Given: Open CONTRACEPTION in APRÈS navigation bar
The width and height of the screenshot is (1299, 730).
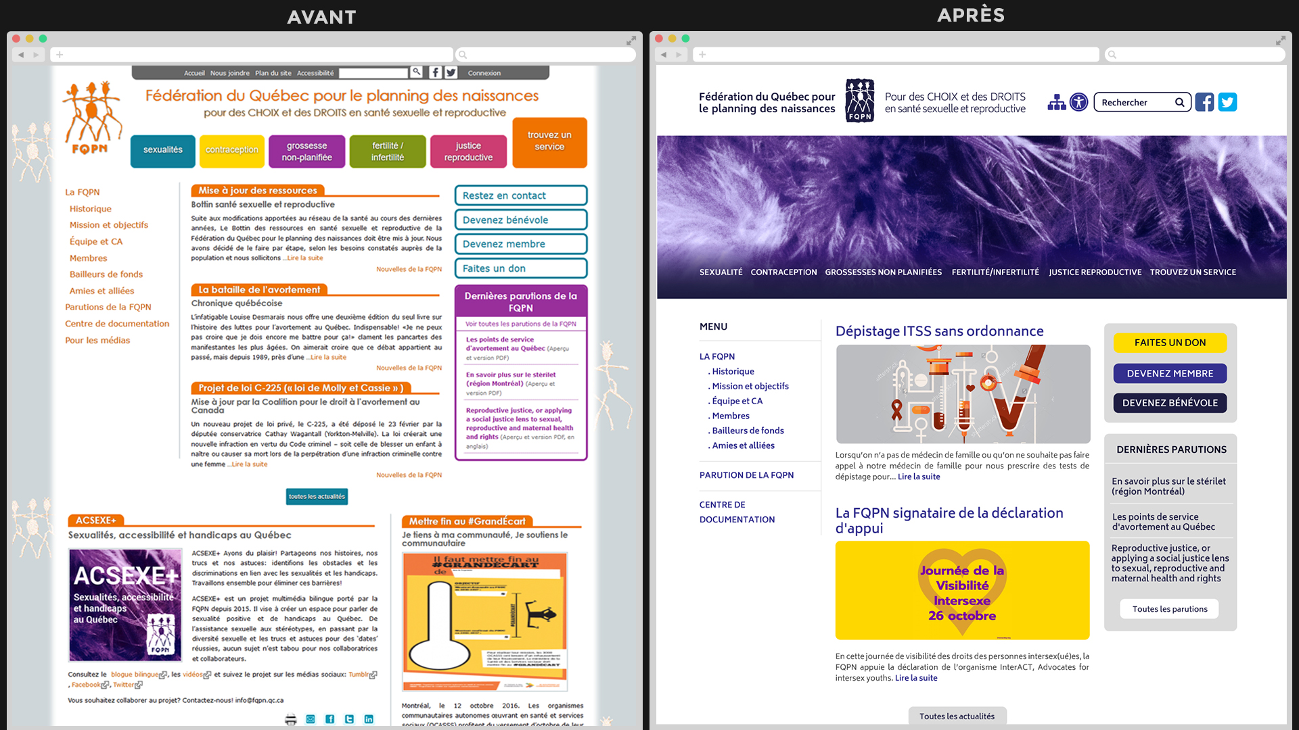Looking at the screenshot, I should pos(783,272).
